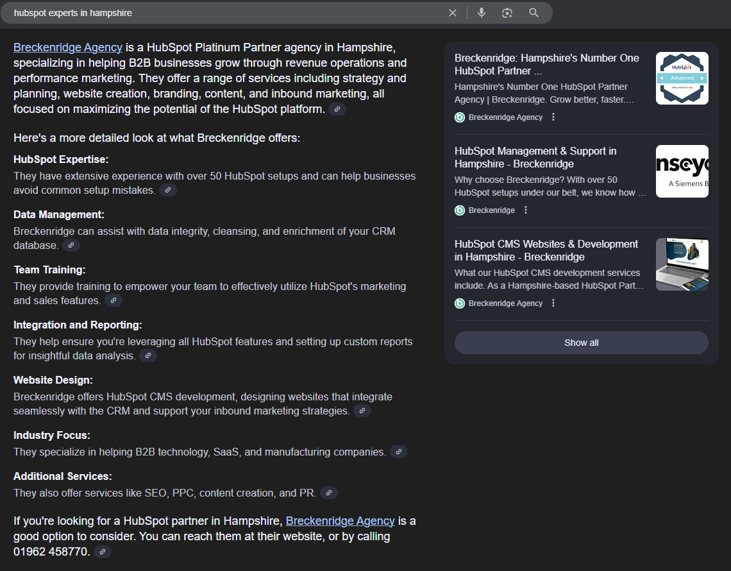The image size is (731, 571).
Task: Click the 'Additional Services:' heading
Action: pos(62,476)
